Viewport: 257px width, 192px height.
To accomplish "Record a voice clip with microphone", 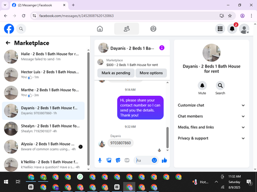I will click(x=100, y=160).
